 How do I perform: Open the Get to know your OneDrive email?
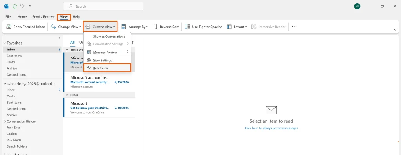(99, 108)
